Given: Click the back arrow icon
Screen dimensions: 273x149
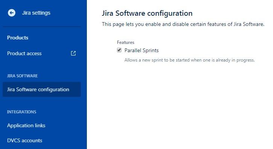Looking at the screenshot, I should (x=12, y=13).
